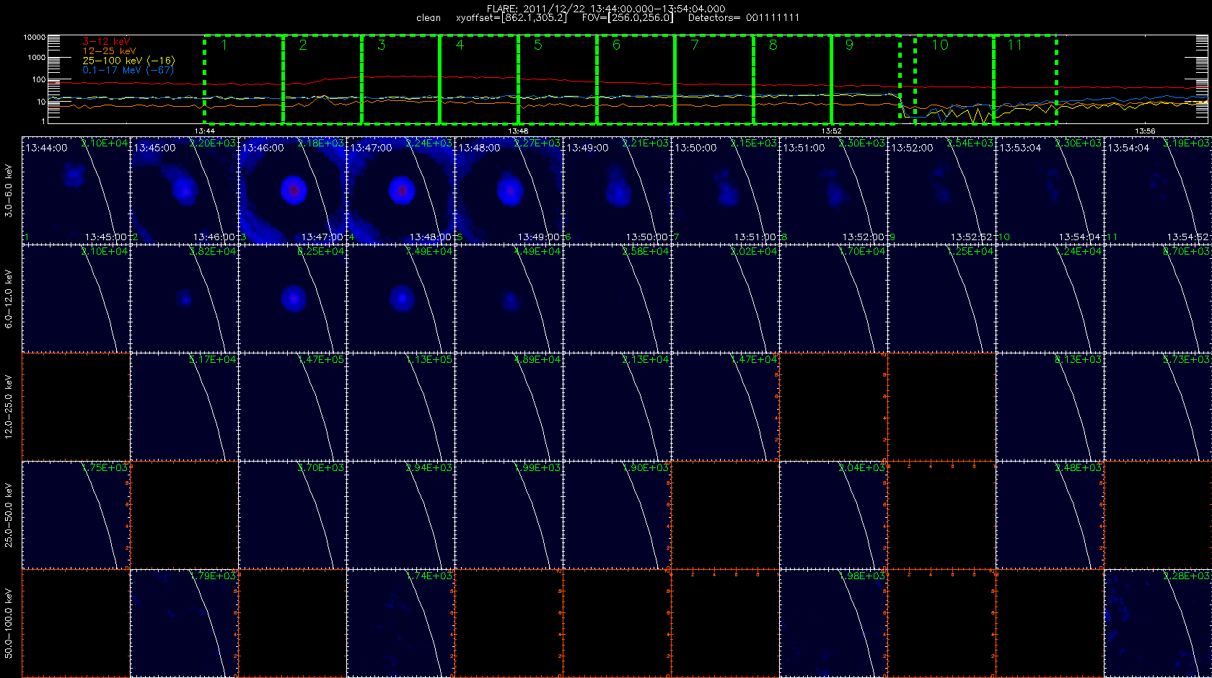Click the 13:56 tick label on time axis

[x=1145, y=131]
